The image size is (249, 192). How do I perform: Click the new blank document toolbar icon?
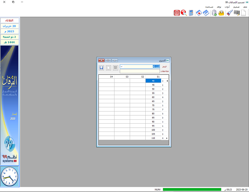pos(244,13)
